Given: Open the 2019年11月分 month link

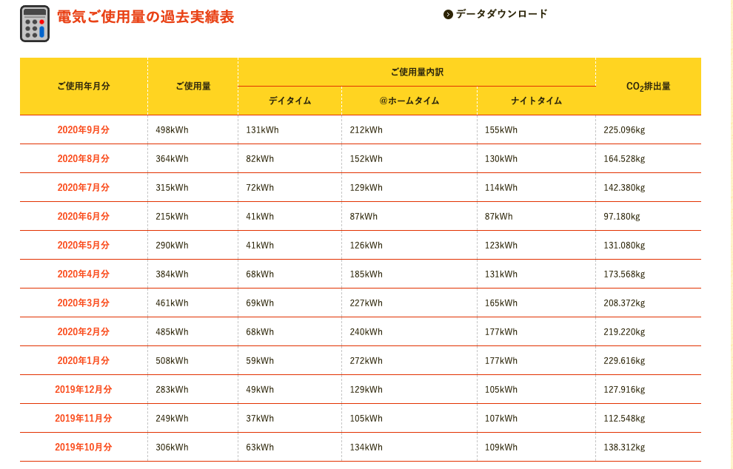Looking at the screenshot, I should [x=83, y=419].
